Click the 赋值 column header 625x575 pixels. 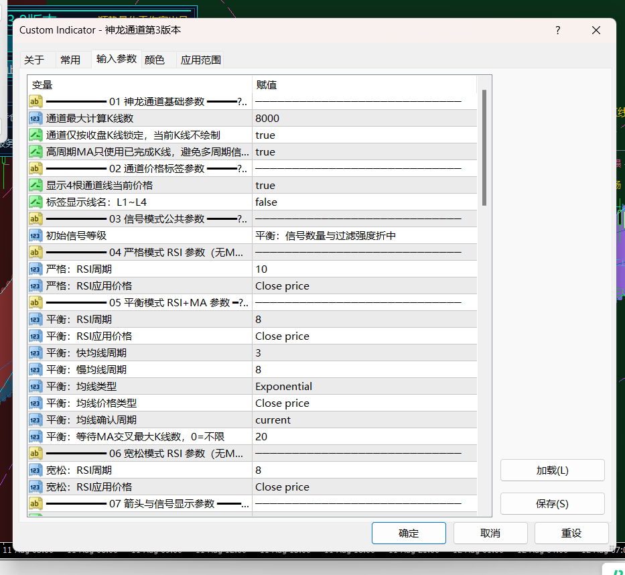pos(364,84)
